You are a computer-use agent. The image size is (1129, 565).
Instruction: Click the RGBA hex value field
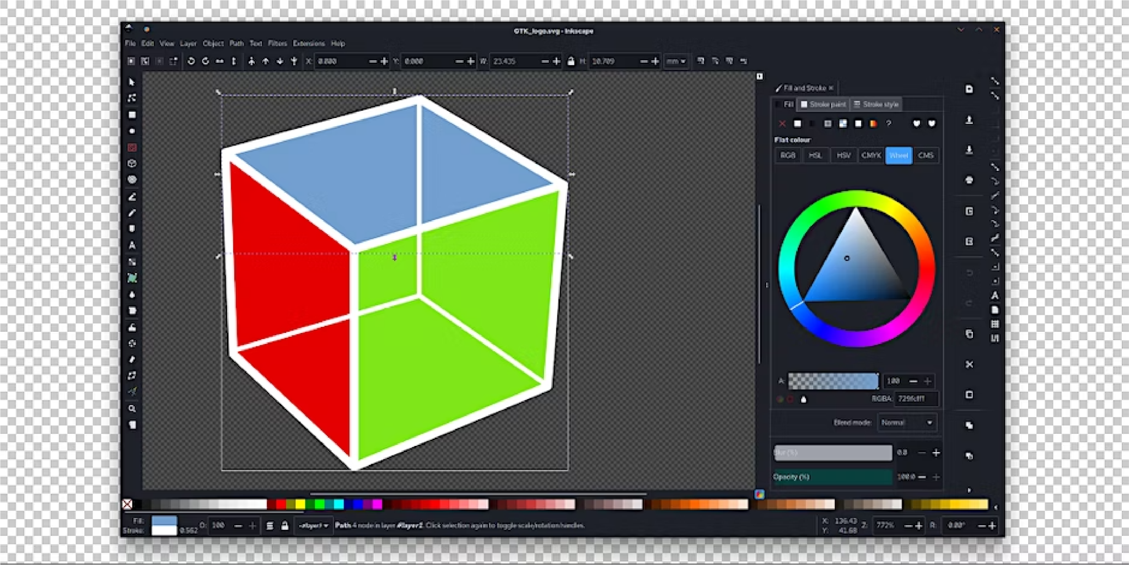point(916,399)
